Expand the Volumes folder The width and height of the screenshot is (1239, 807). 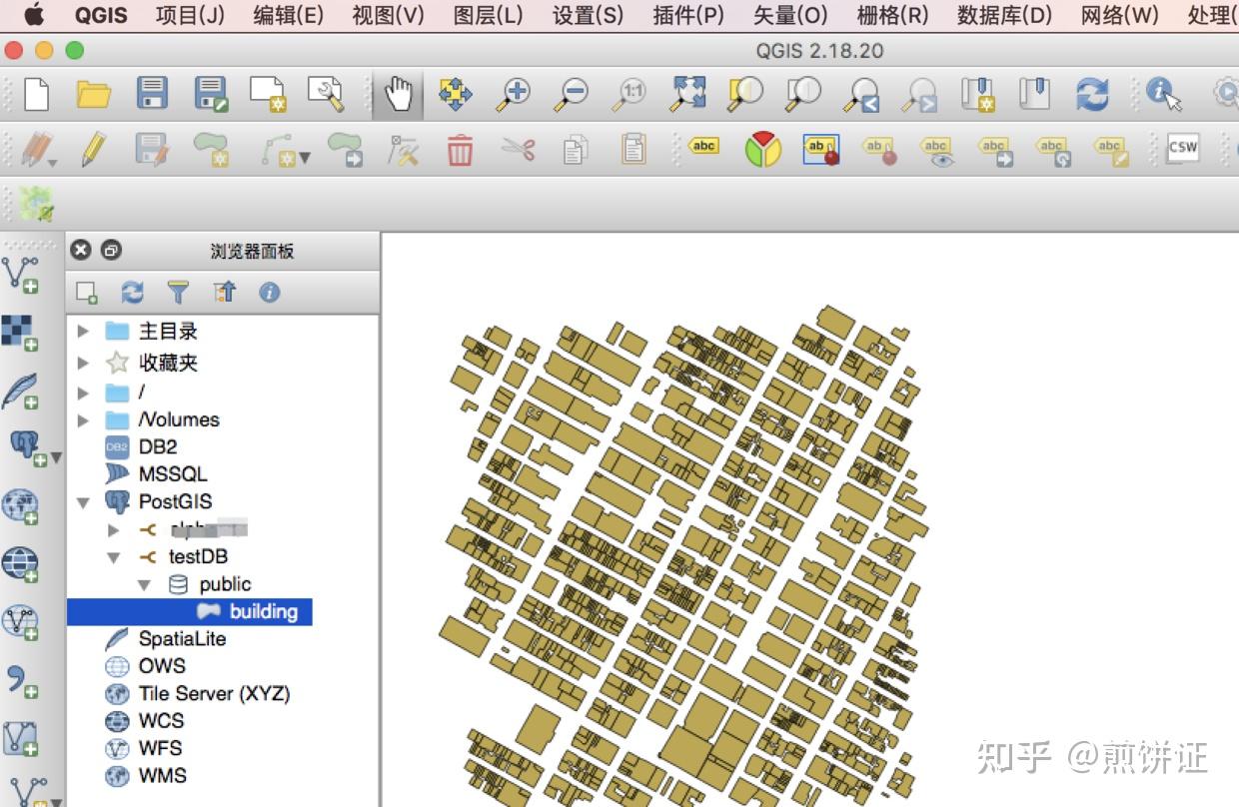pos(84,419)
